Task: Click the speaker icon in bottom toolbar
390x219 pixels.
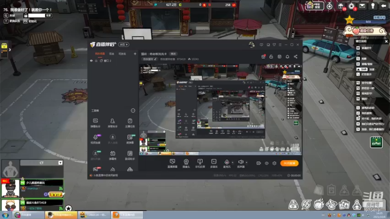Action: tap(240, 163)
